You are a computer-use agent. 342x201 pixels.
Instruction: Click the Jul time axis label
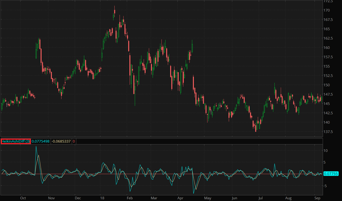click(261, 198)
